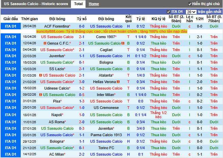Click the 2-2 score of AC Milan match

click(82, 154)
